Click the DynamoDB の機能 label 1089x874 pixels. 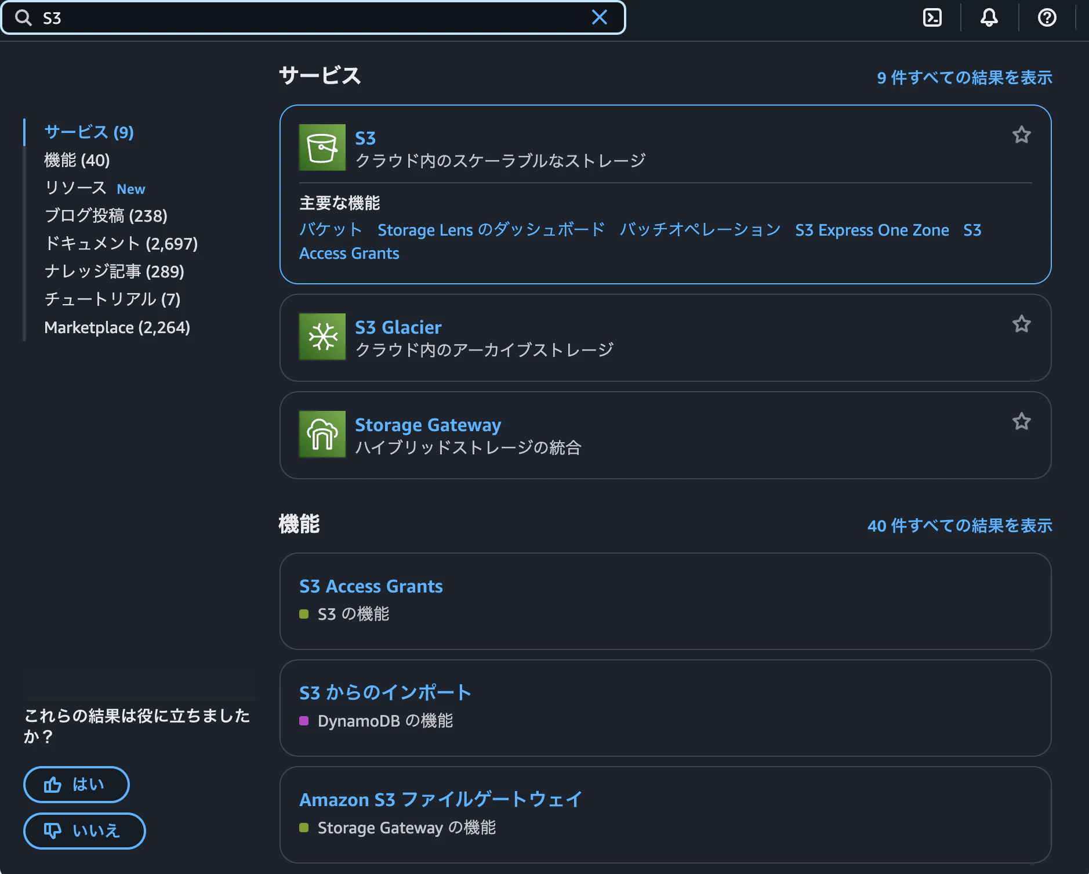(386, 721)
